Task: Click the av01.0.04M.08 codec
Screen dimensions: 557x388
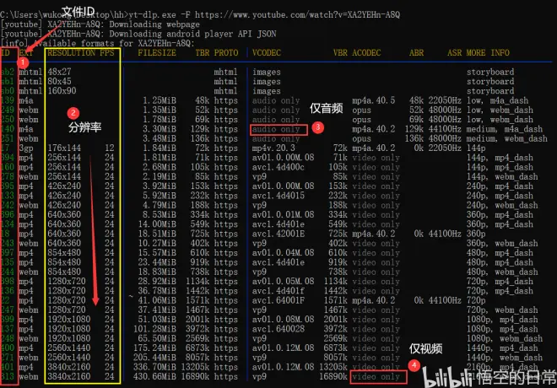Action: click(283, 253)
